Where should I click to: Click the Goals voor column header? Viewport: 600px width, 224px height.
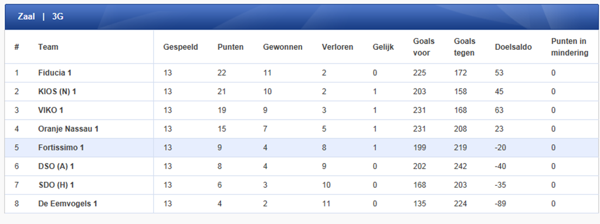click(x=424, y=47)
